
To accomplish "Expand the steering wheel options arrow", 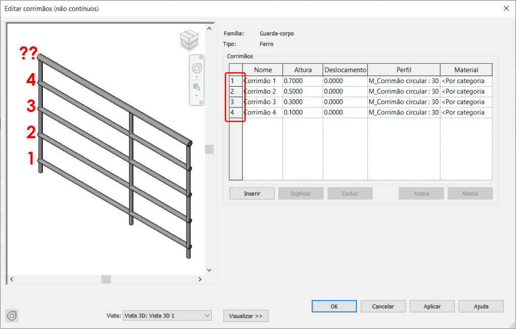I will coord(197,77).
